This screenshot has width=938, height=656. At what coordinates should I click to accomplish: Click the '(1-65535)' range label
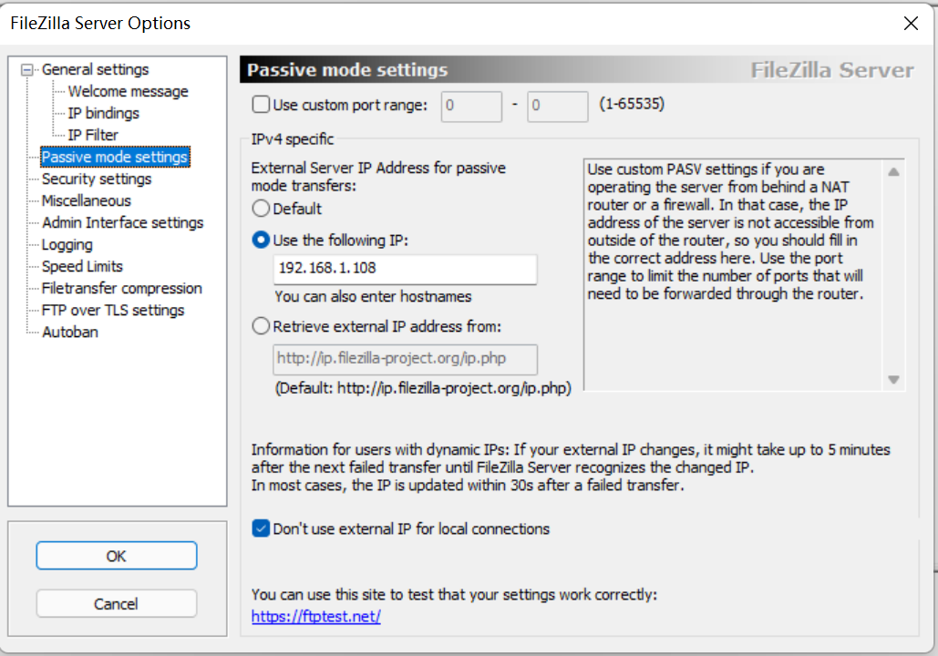632,104
